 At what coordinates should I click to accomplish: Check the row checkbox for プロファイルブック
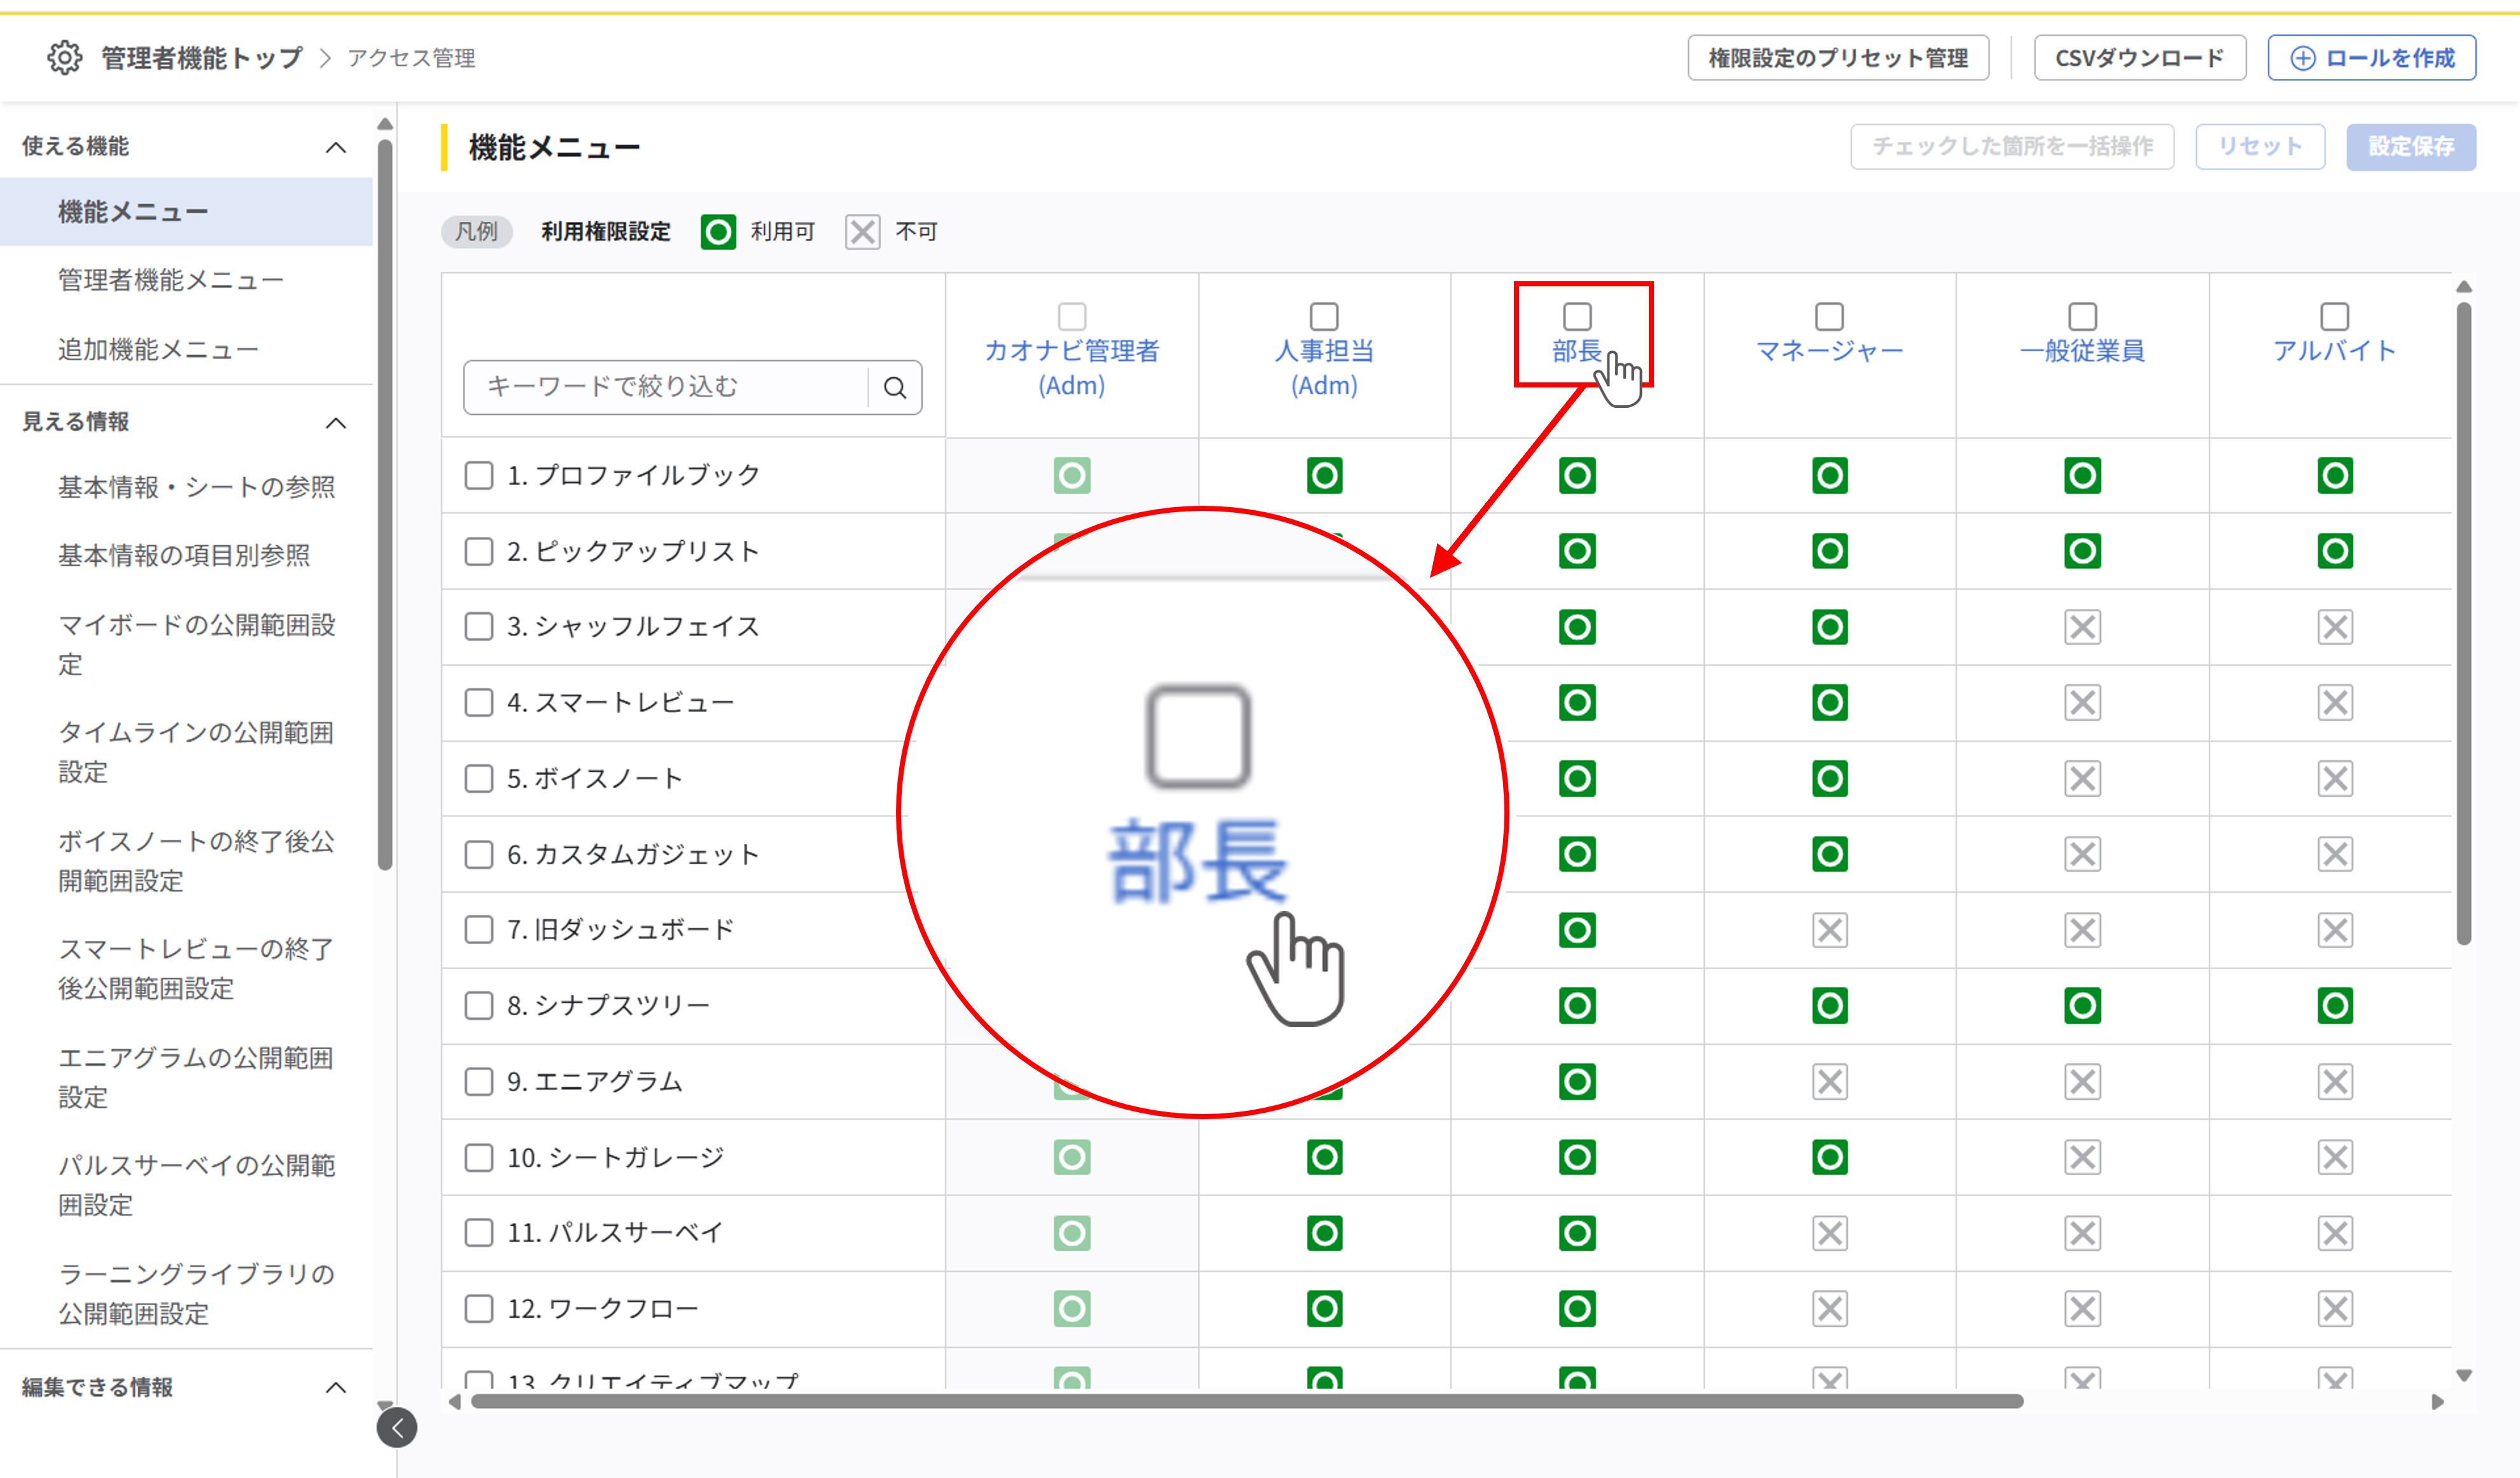pos(479,475)
